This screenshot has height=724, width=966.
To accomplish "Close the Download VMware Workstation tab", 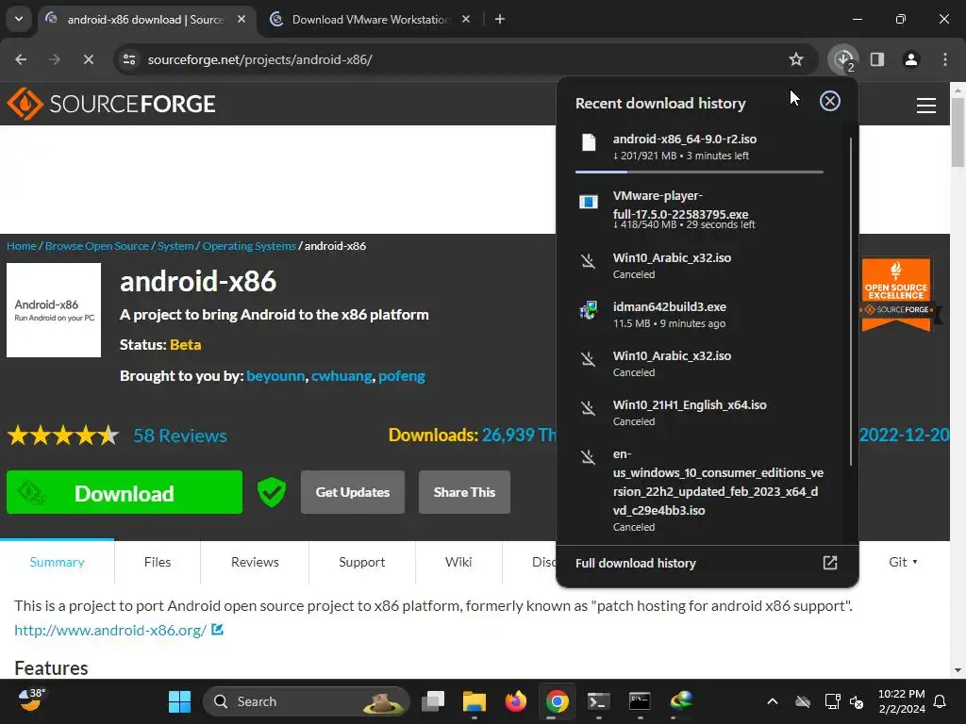I will [466, 19].
